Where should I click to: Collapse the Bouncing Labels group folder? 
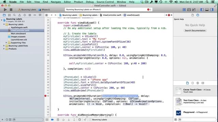(4, 24)
